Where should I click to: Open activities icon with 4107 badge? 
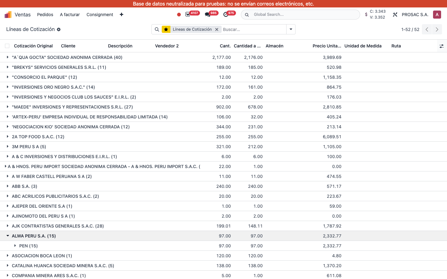(x=188, y=15)
